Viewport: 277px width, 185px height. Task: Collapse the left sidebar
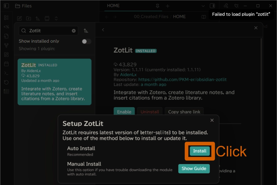(6, 6)
